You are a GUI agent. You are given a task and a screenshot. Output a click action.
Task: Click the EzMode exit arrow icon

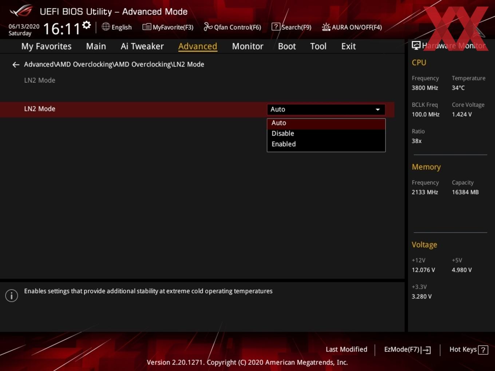426,350
